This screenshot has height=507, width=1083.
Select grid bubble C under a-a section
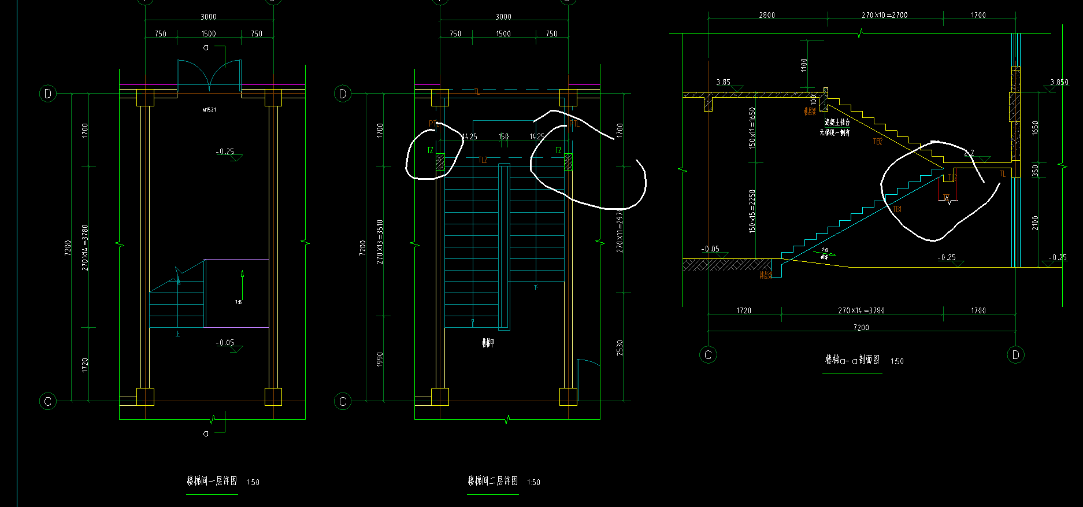708,354
